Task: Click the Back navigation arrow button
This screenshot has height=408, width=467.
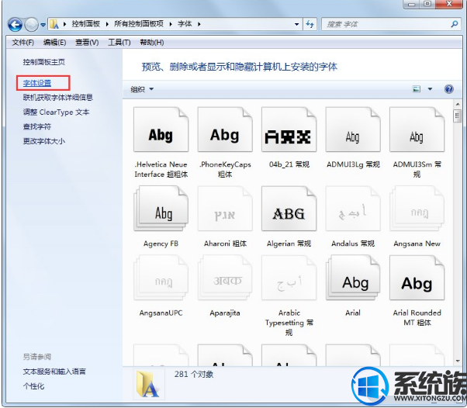Action: coord(16,24)
